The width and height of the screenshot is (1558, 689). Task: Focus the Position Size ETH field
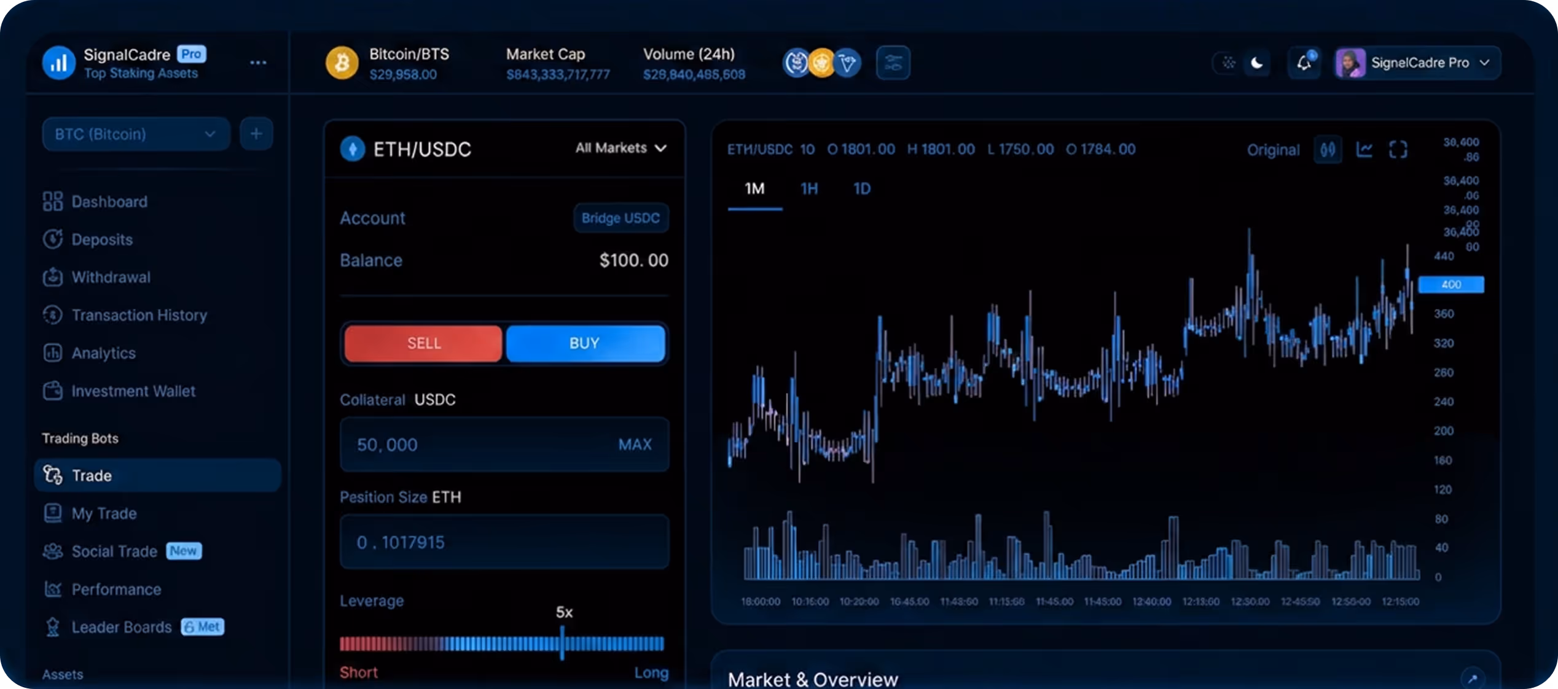(x=504, y=542)
